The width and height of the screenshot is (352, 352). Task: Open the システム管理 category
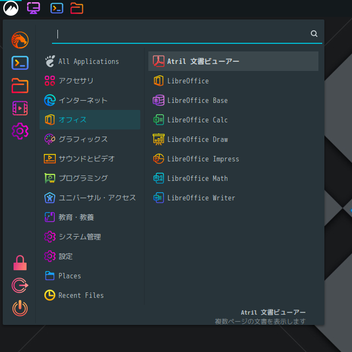90,237
